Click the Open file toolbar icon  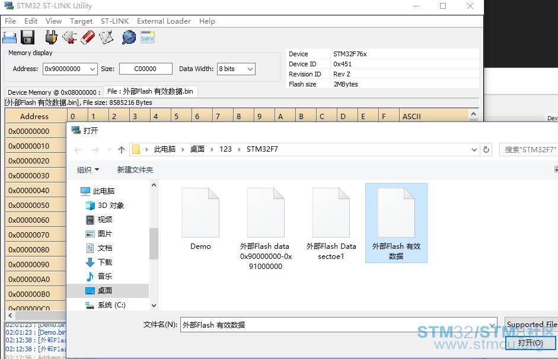click(9, 37)
